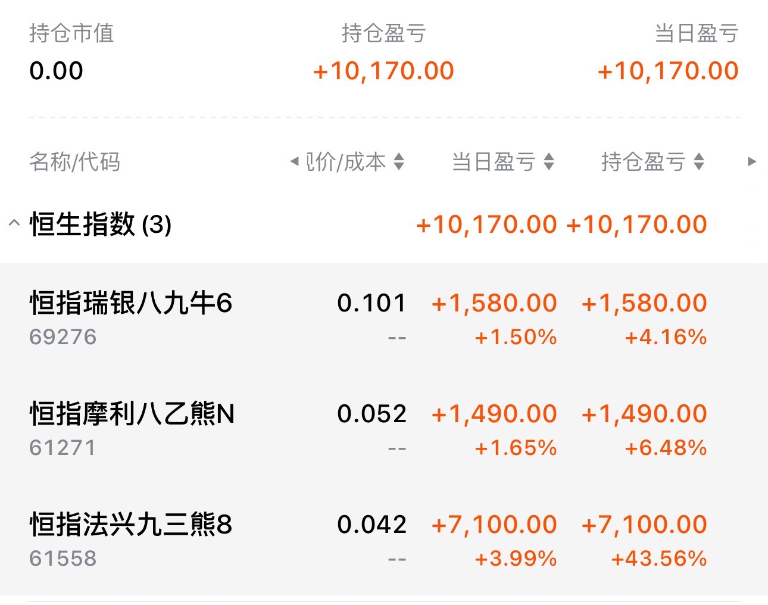Select the 恒生指数 (3) group header
Image resolution: width=768 pixels, height=605 pixels.
[x=101, y=225]
